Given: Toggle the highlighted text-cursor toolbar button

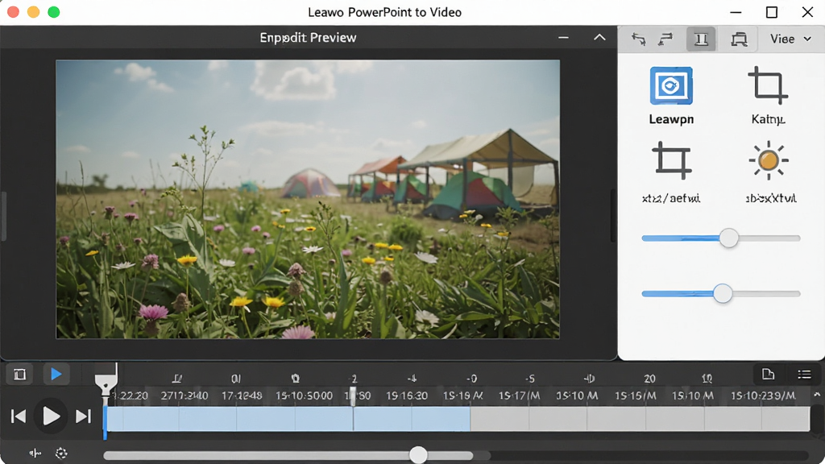Looking at the screenshot, I should point(701,39).
